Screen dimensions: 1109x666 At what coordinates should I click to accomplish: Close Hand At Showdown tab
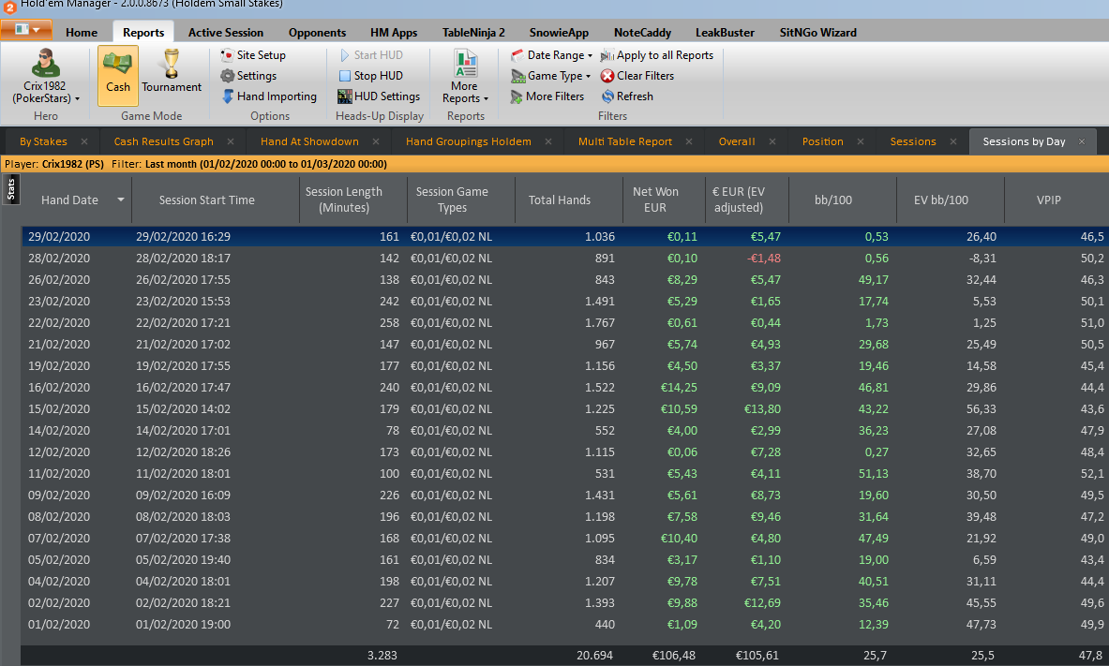coord(376,141)
